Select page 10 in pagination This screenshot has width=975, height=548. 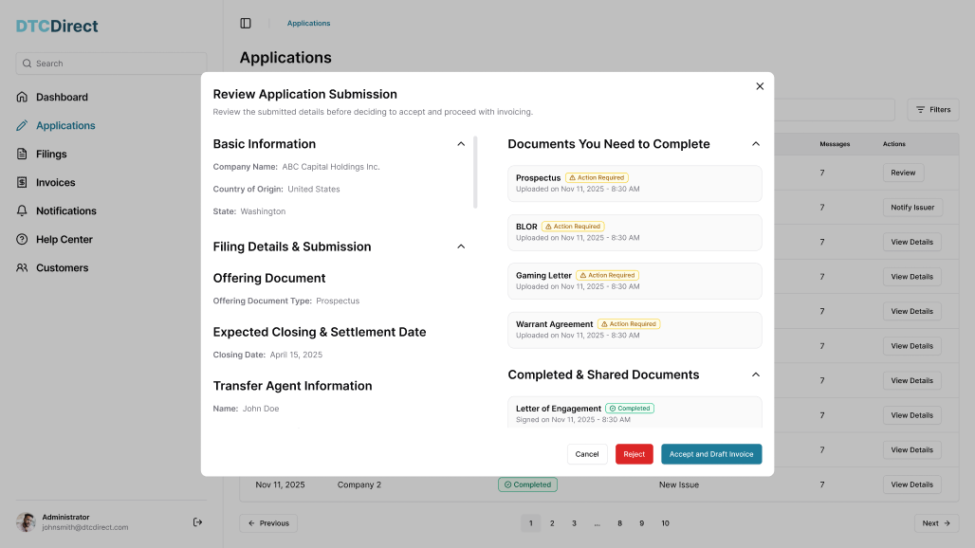tap(666, 523)
